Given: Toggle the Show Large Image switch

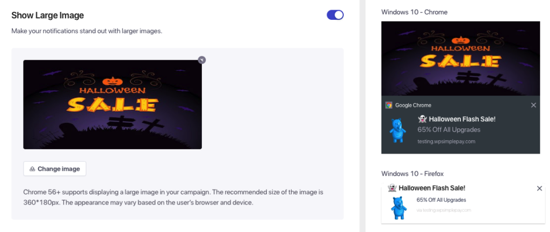Looking at the screenshot, I should click(x=335, y=15).
